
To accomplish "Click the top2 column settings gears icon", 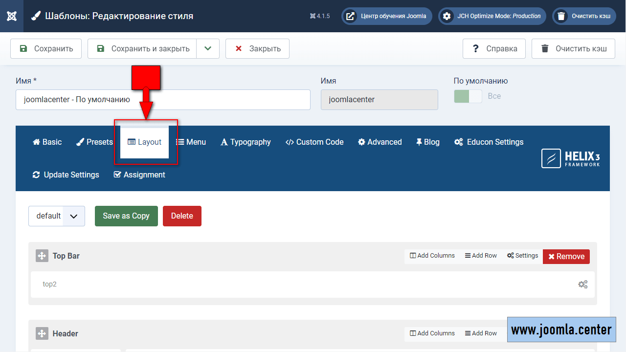I will coord(582,284).
